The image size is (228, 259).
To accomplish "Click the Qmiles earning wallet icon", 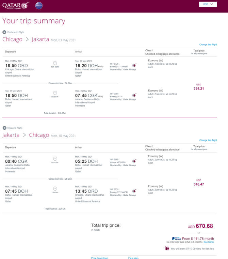I will point(167,248).
